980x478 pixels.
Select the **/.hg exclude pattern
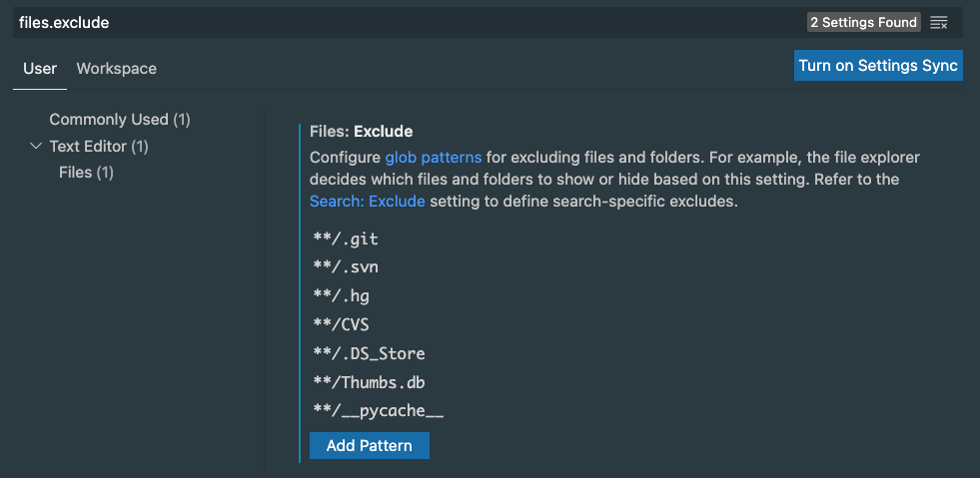pos(342,296)
